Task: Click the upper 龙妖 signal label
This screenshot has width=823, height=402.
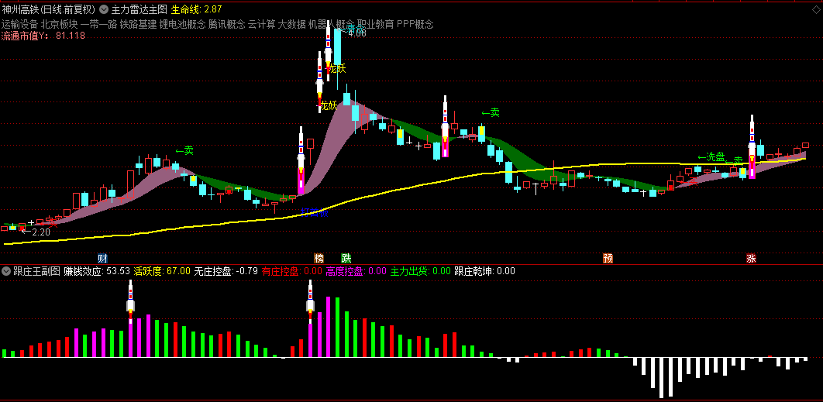Action: click(x=337, y=68)
